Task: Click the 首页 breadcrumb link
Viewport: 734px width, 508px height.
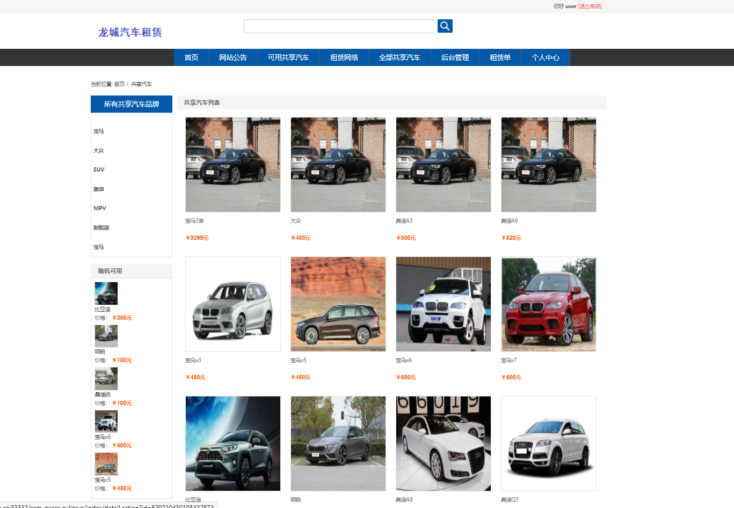Action: pyautogui.click(x=119, y=84)
